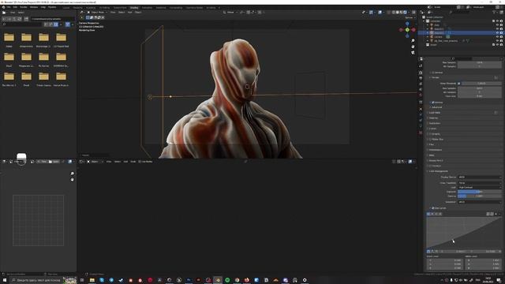The height and width of the screenshot is (284, 505).
Task: Expand the Advanced subpanel
Action: coord(436,107)
